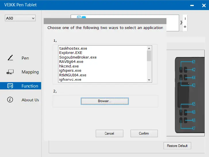
Task: Click the process list scrollbar thumb
Action: pyautogui.click(x=149, y=56)
